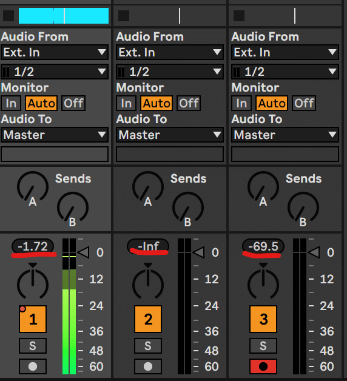This screenshot has height=381, width=347.
Task: Stop clips on track 1 via stop square
Action: pyautogui.click(x=8, y=16)
